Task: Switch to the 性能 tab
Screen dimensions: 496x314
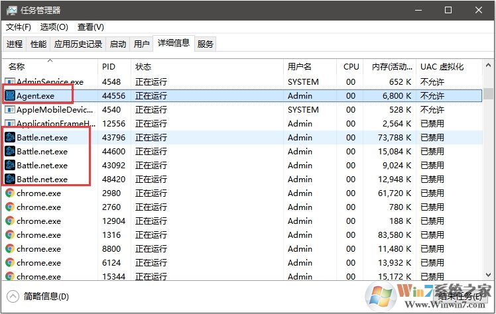Action: coord(38,44)
